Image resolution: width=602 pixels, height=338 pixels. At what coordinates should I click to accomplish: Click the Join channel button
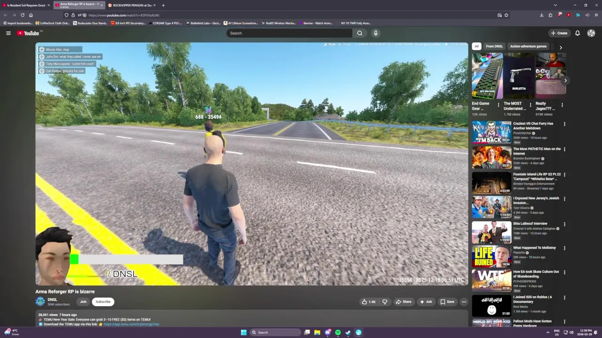coord(83,302)
